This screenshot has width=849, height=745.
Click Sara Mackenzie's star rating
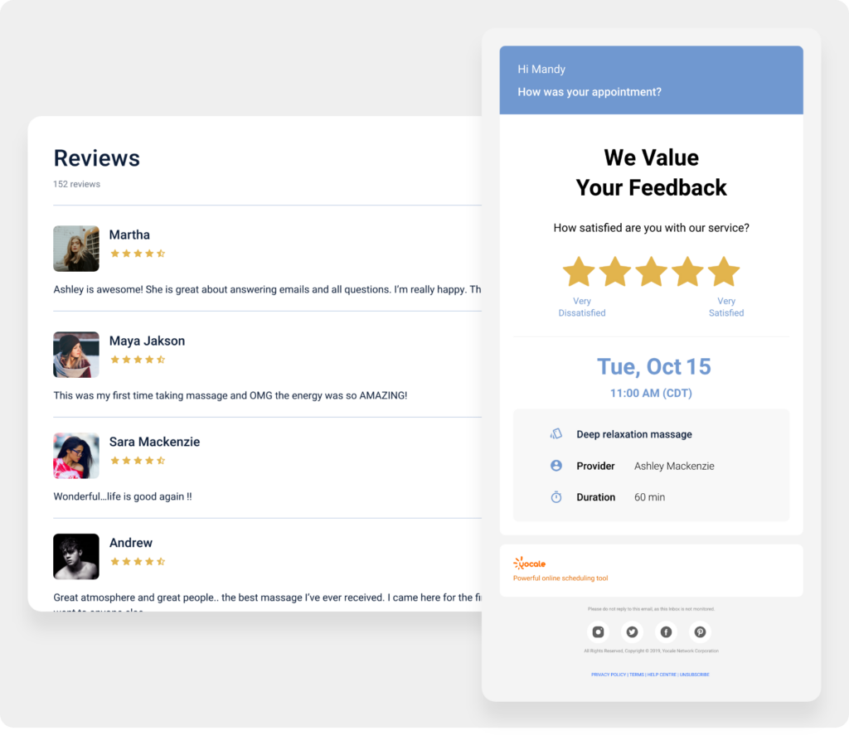pos(138,461)
